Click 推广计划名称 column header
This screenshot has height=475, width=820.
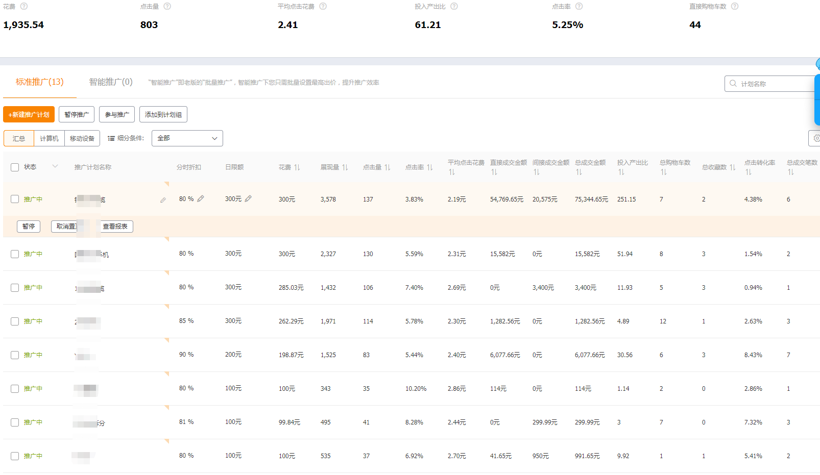point(93,167)
